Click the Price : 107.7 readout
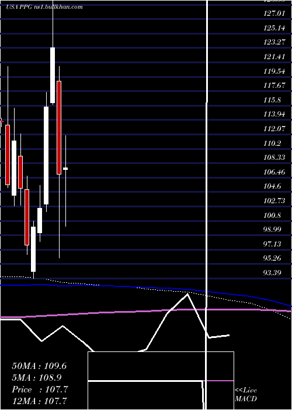The height and width of the screenshot is (410, 292). (x=40, y=389)
